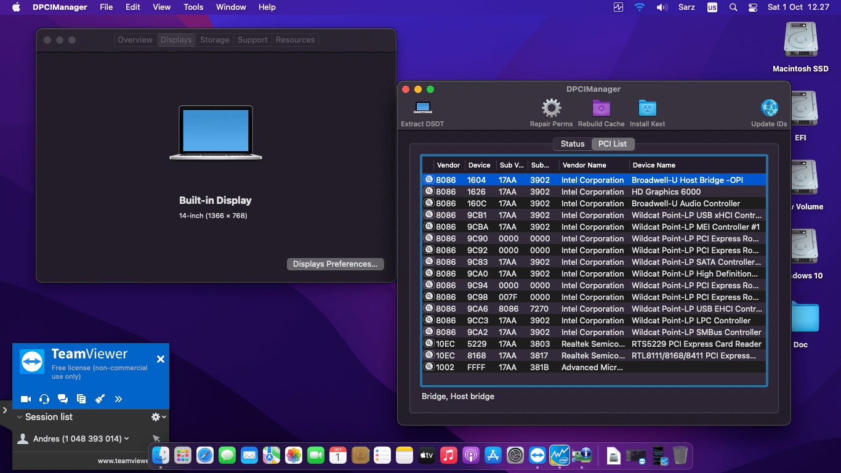The width and height of the screenshot is (841, 473).
Task: Click magnifier icon on the 1002 FFFF row
Action: [x=429, y=367]
